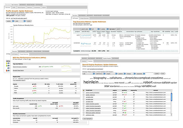The height and width of the screenshot is (128, 183).
Task: Click the biography word in the tag cloud
Action: [100, 78]
